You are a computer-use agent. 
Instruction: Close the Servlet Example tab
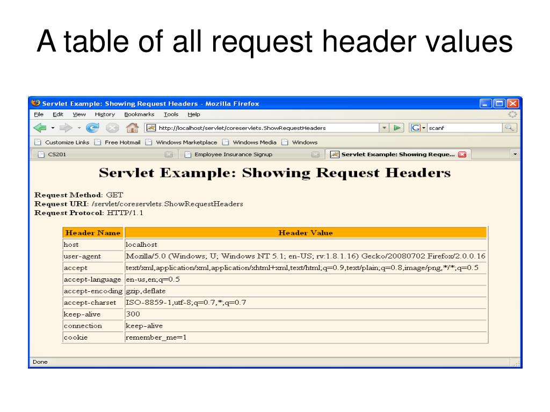[x=462, y=154]
